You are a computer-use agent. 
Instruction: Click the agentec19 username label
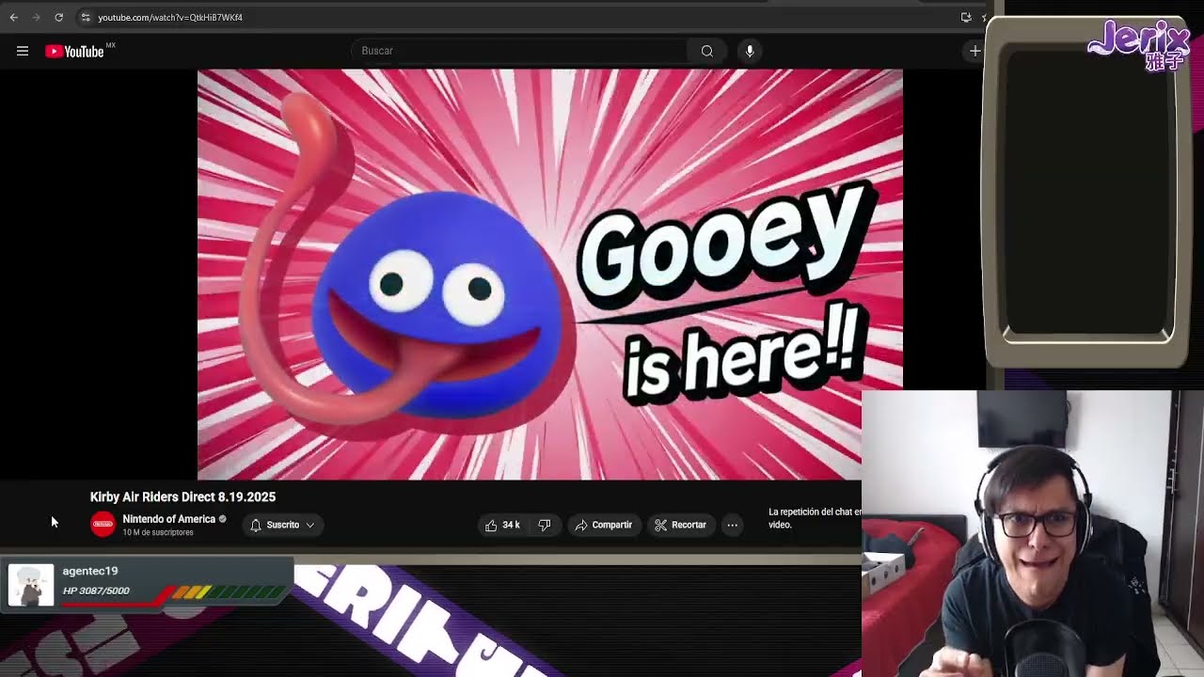(90, 571)
